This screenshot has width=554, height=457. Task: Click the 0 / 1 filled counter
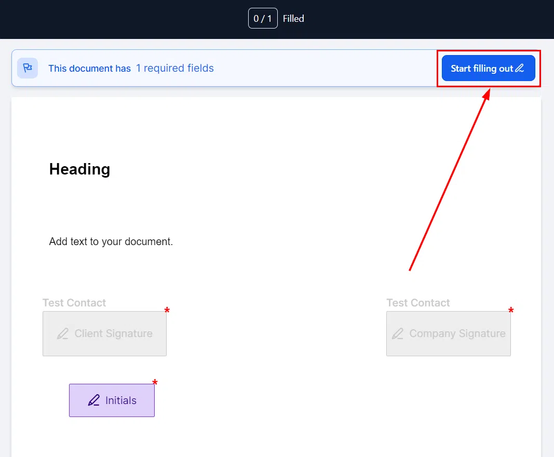[263, 18]
